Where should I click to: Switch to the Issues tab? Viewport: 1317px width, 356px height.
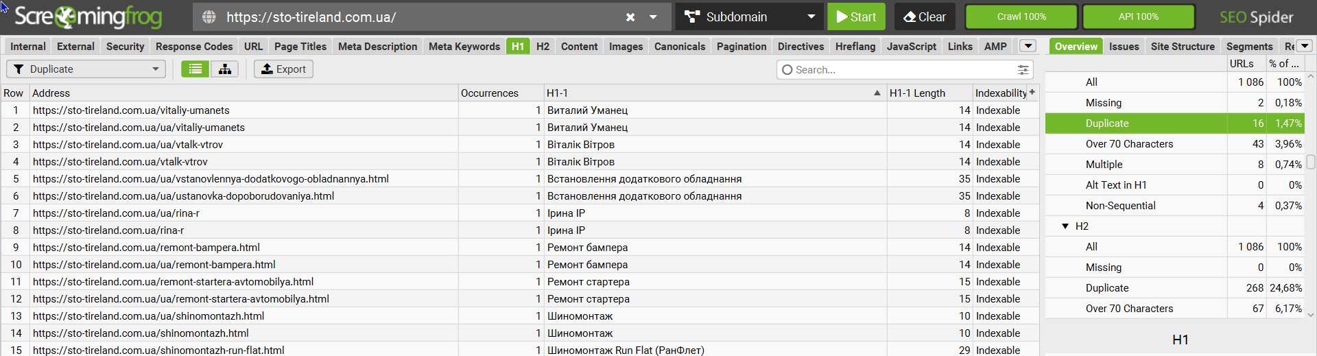pos(1124,47)
